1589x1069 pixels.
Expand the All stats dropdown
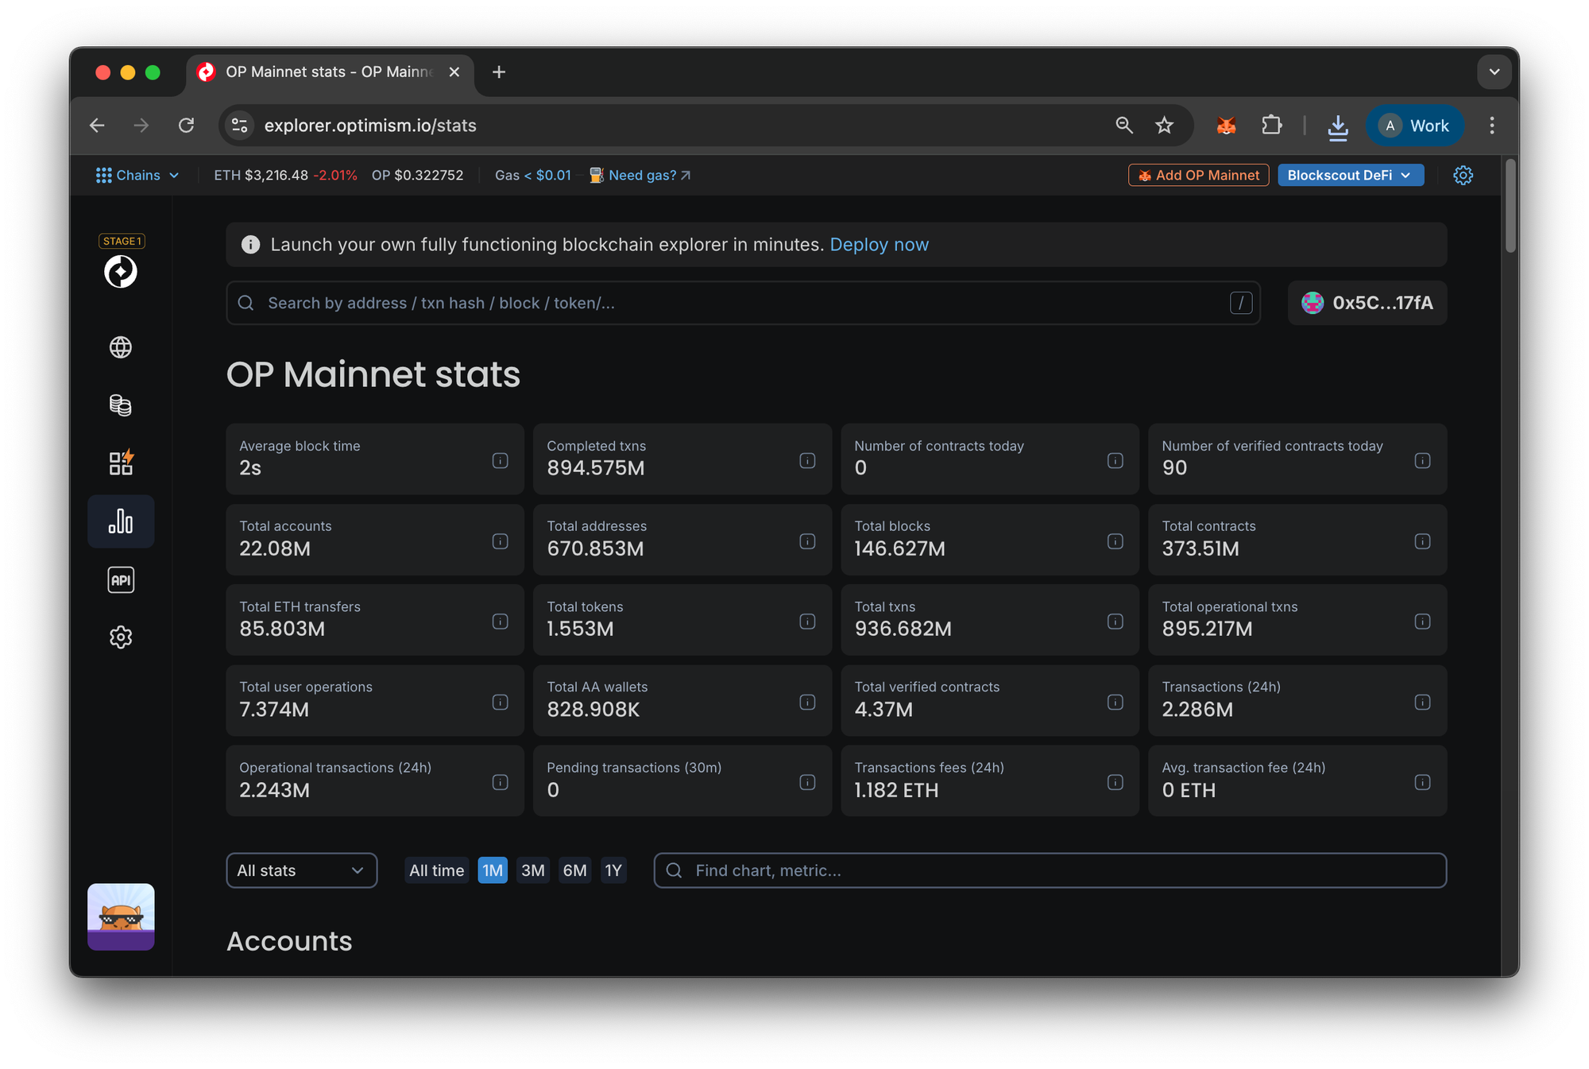301,870
